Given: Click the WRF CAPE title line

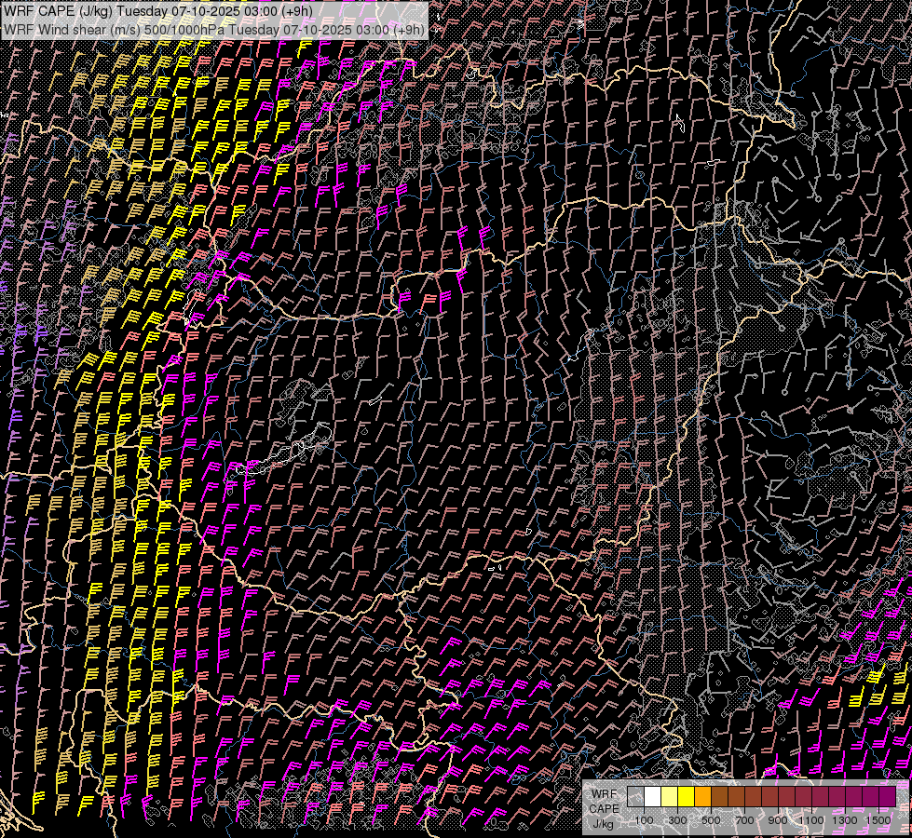Looking at the screenshot, I should pyautogui.click(x=158, y=10).
